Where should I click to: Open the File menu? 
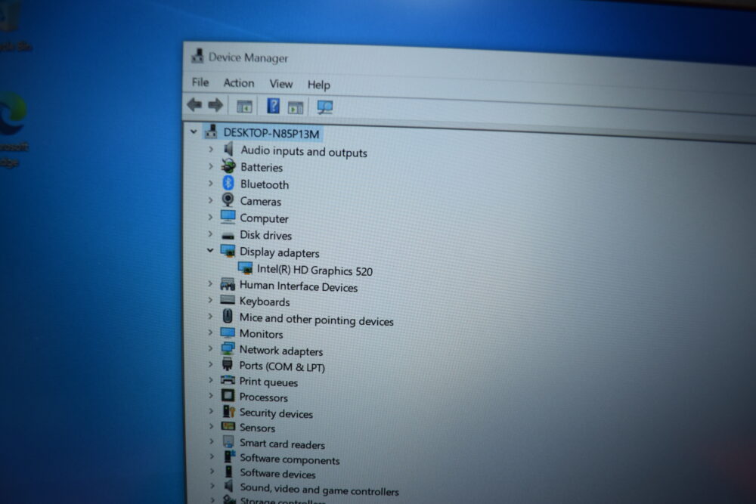tap(200, 82)
